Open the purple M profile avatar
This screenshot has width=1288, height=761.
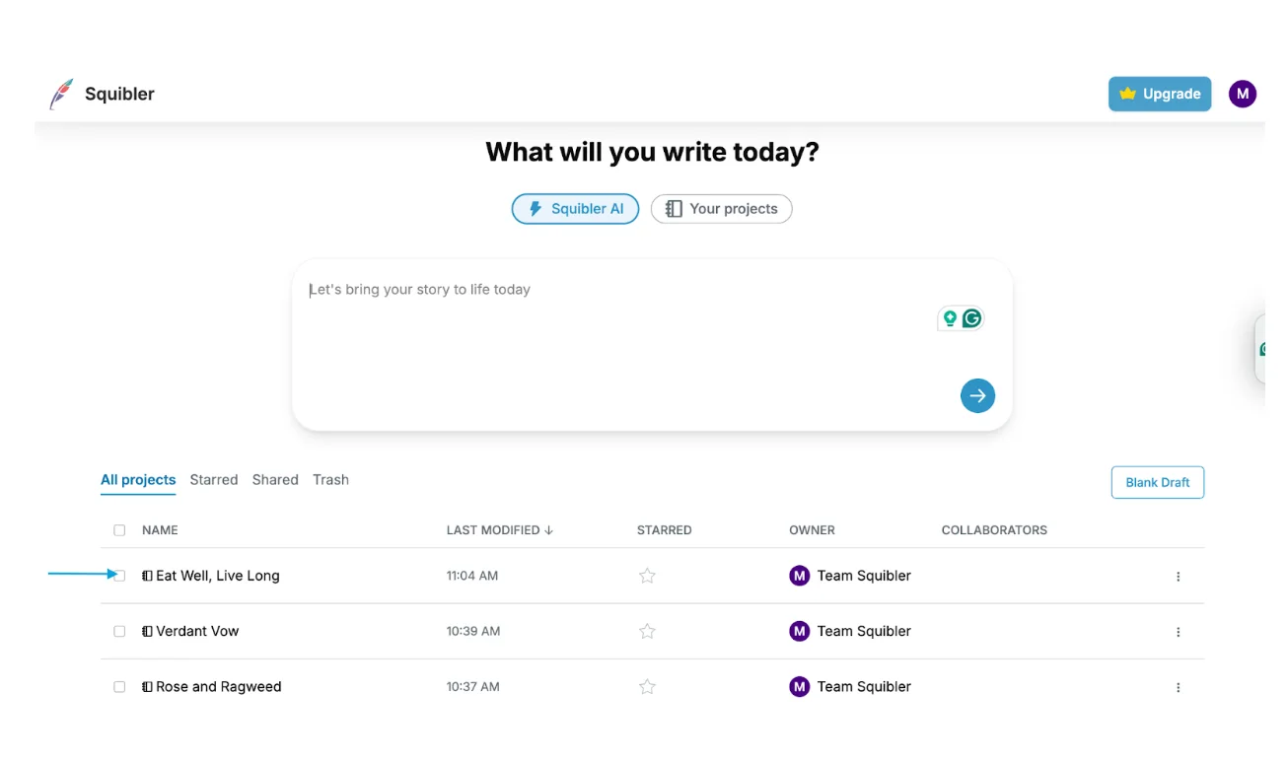pos(1242,94)
